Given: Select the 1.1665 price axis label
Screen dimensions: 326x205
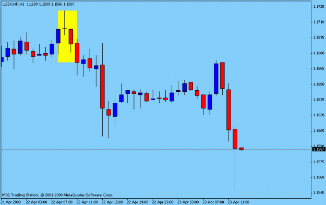Looking at the screenshot, I should pos(319,69).
